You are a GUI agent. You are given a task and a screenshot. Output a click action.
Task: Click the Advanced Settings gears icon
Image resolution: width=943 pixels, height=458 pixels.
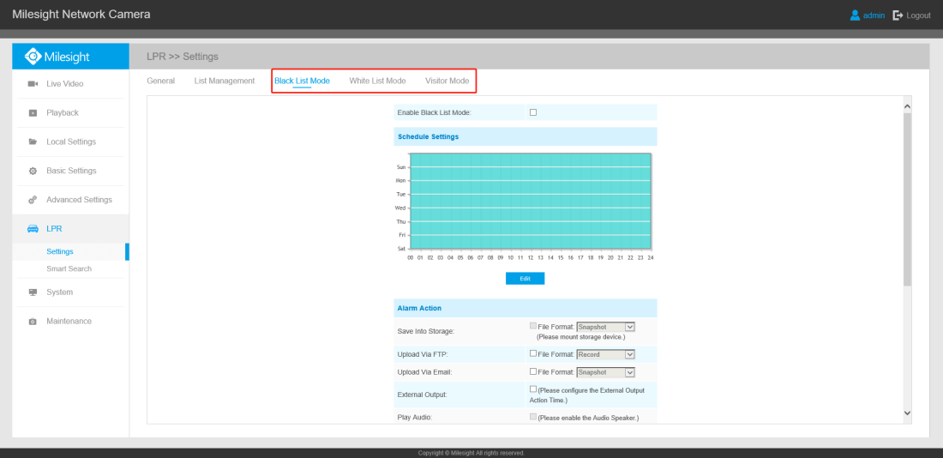tap(33, 200)
